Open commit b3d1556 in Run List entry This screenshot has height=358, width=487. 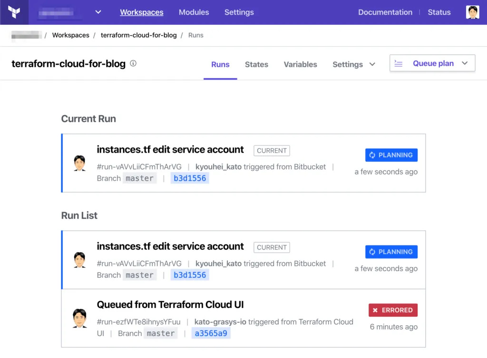[190, 275]
